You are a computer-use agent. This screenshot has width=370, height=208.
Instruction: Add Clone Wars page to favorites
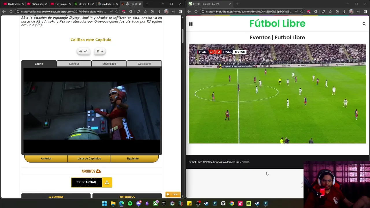(117, 12)
